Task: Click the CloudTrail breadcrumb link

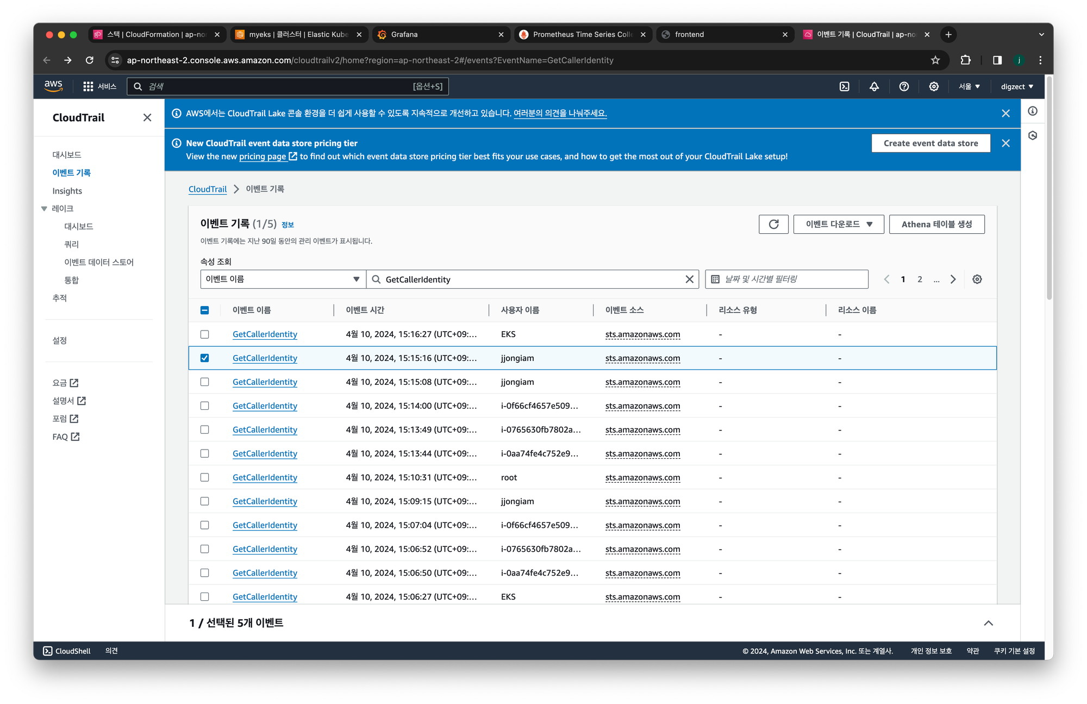Action: 208,189
